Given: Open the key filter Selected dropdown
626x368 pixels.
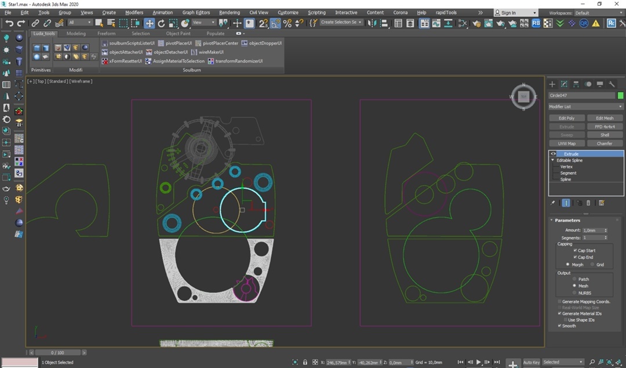Looking at the screenshot, I should click(x=563, y=362).
